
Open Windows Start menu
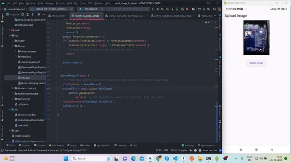click(66, 158)
